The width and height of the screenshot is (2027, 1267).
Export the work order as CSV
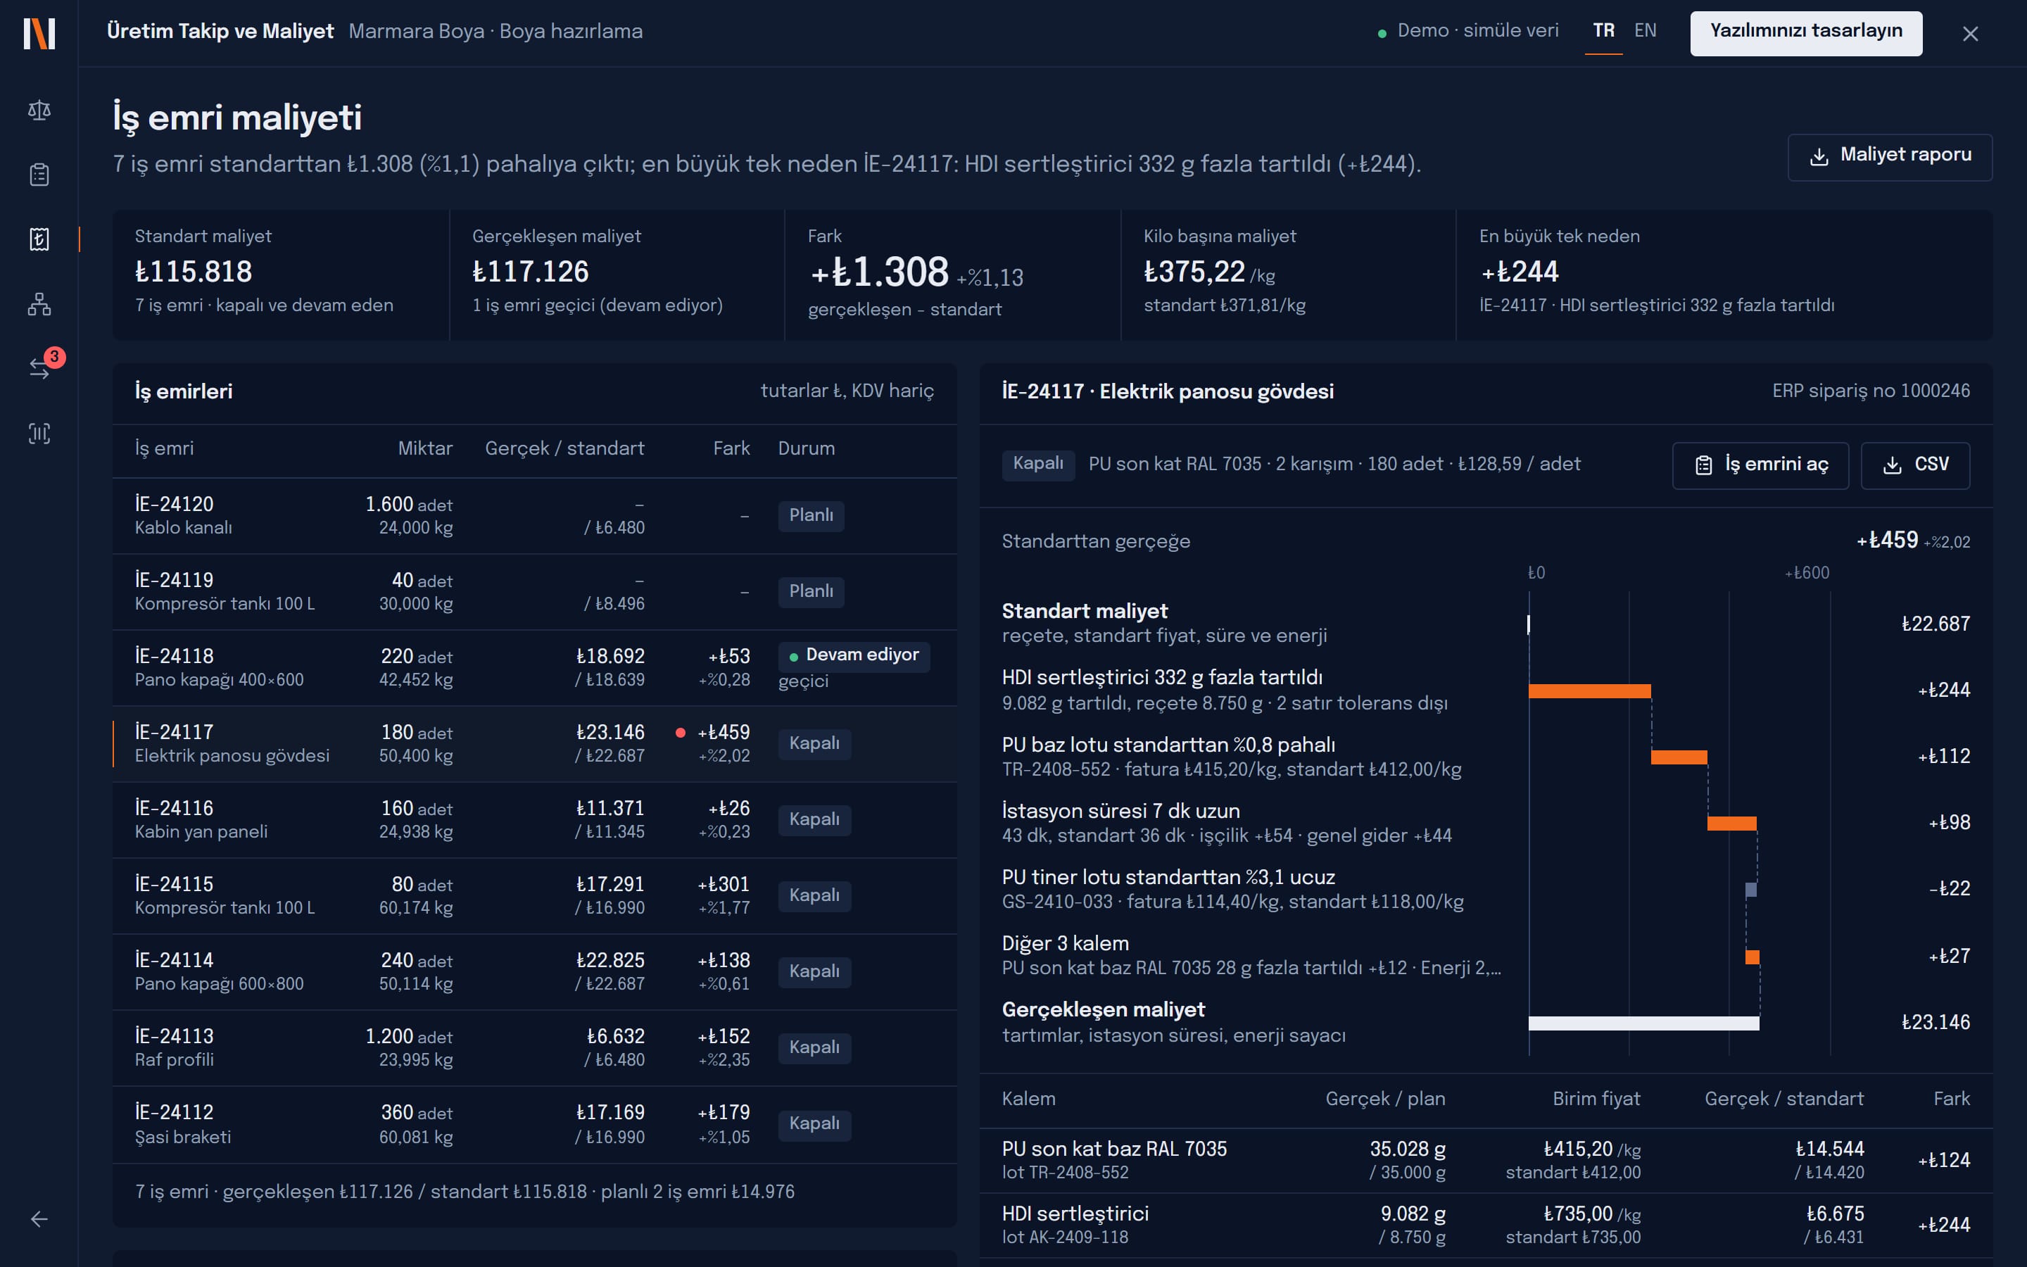[1915, 465]
